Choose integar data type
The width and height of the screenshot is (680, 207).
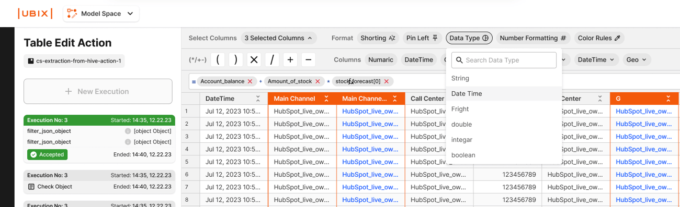[504, 140]
